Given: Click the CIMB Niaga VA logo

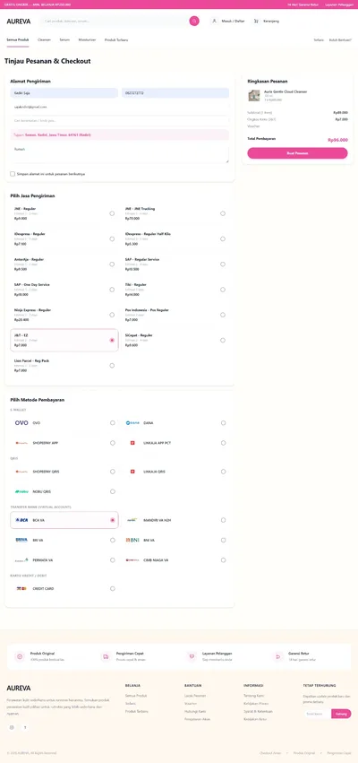Looking at the screenshot, I should pos(132,560).
